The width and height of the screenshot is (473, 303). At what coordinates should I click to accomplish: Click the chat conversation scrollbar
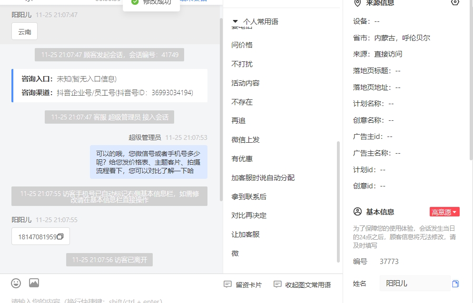(221, 109)
